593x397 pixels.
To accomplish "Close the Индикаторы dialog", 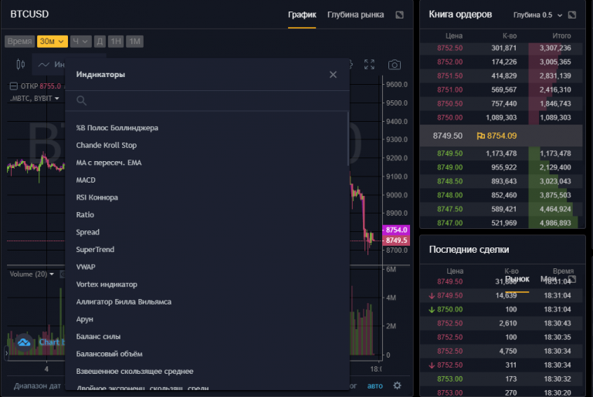I will tap(333, 75).
